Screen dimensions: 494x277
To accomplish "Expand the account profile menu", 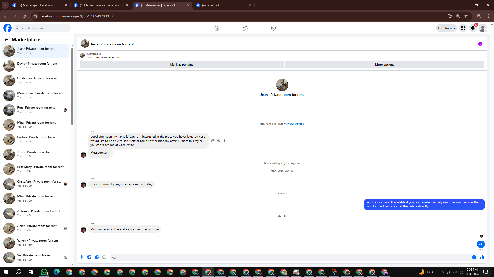I will 483,28.
